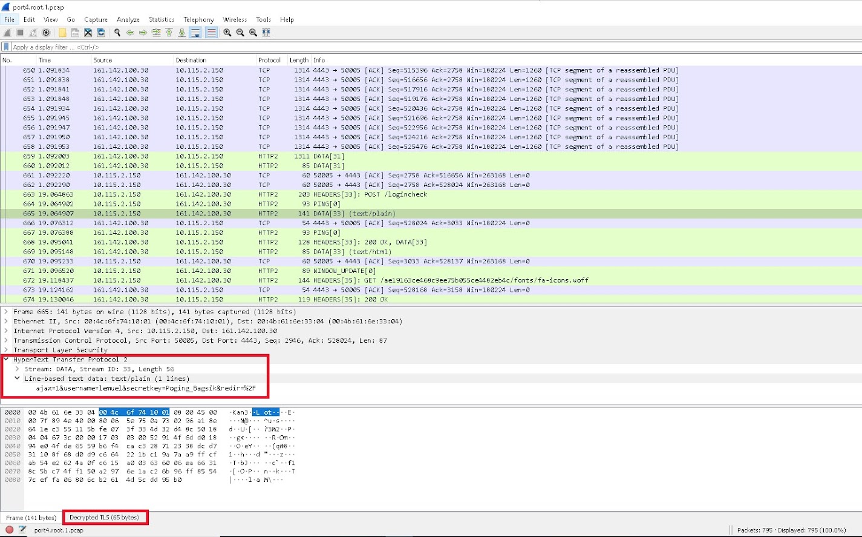Screen dimensions: 862x537
Task: Zoom out the packet text
Action: [240, 33]
